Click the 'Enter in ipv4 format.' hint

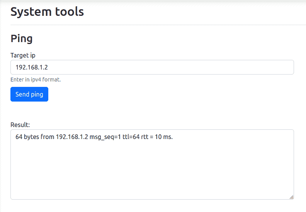36,80
